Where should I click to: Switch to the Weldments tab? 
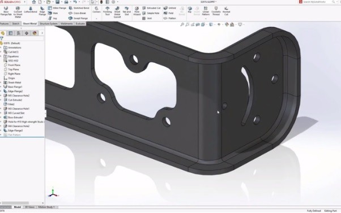[66, 23]
